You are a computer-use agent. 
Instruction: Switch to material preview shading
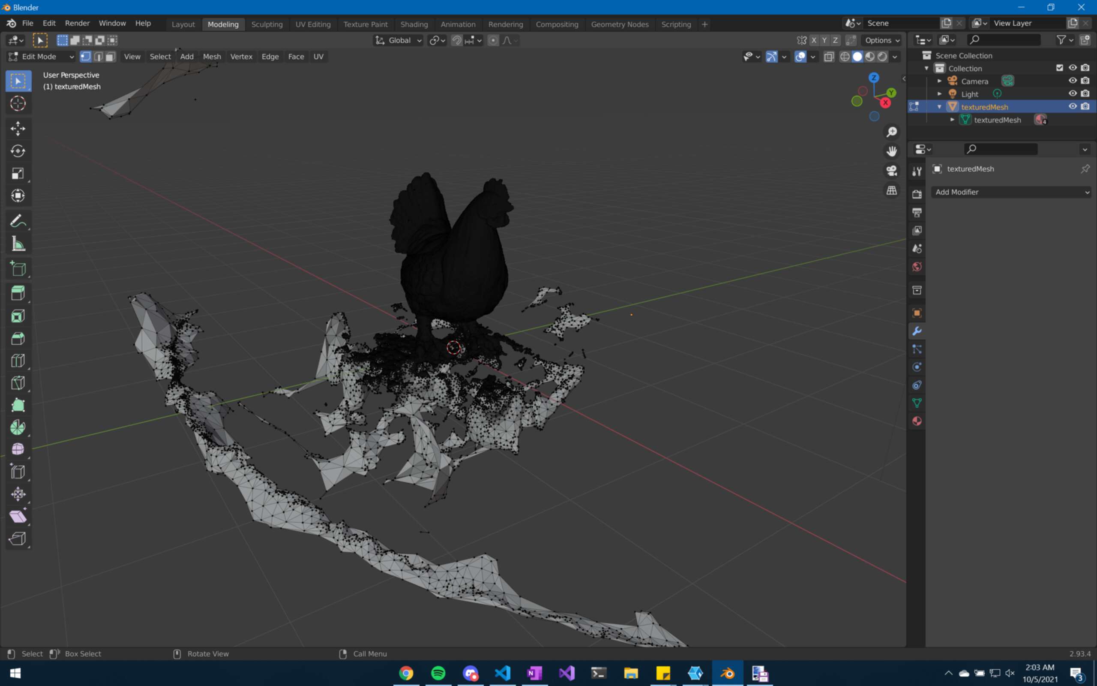click(x=869, y=57)
